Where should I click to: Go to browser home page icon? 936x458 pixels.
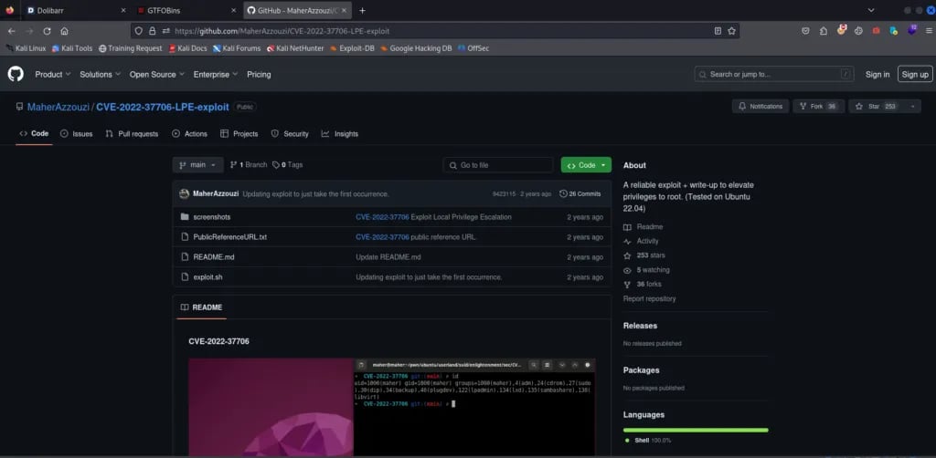(65, 31)
